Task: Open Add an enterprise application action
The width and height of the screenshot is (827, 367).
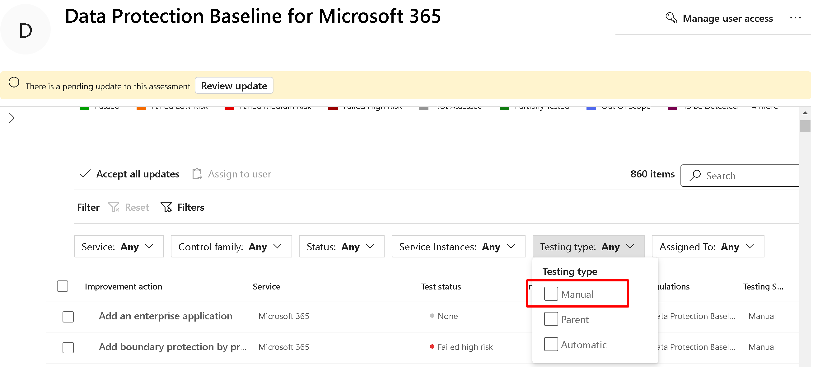Action: click(x=165, y=316)
